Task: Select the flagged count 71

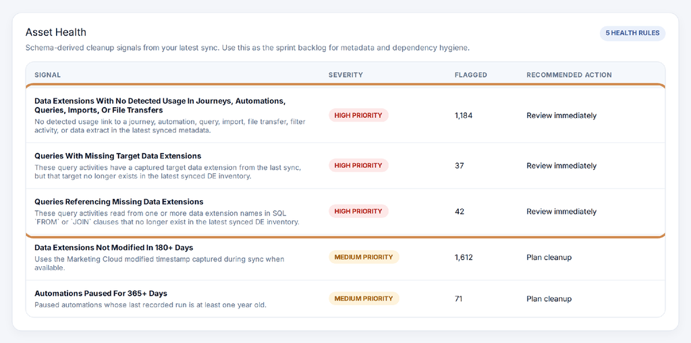Action: click(x=459, y=299)
